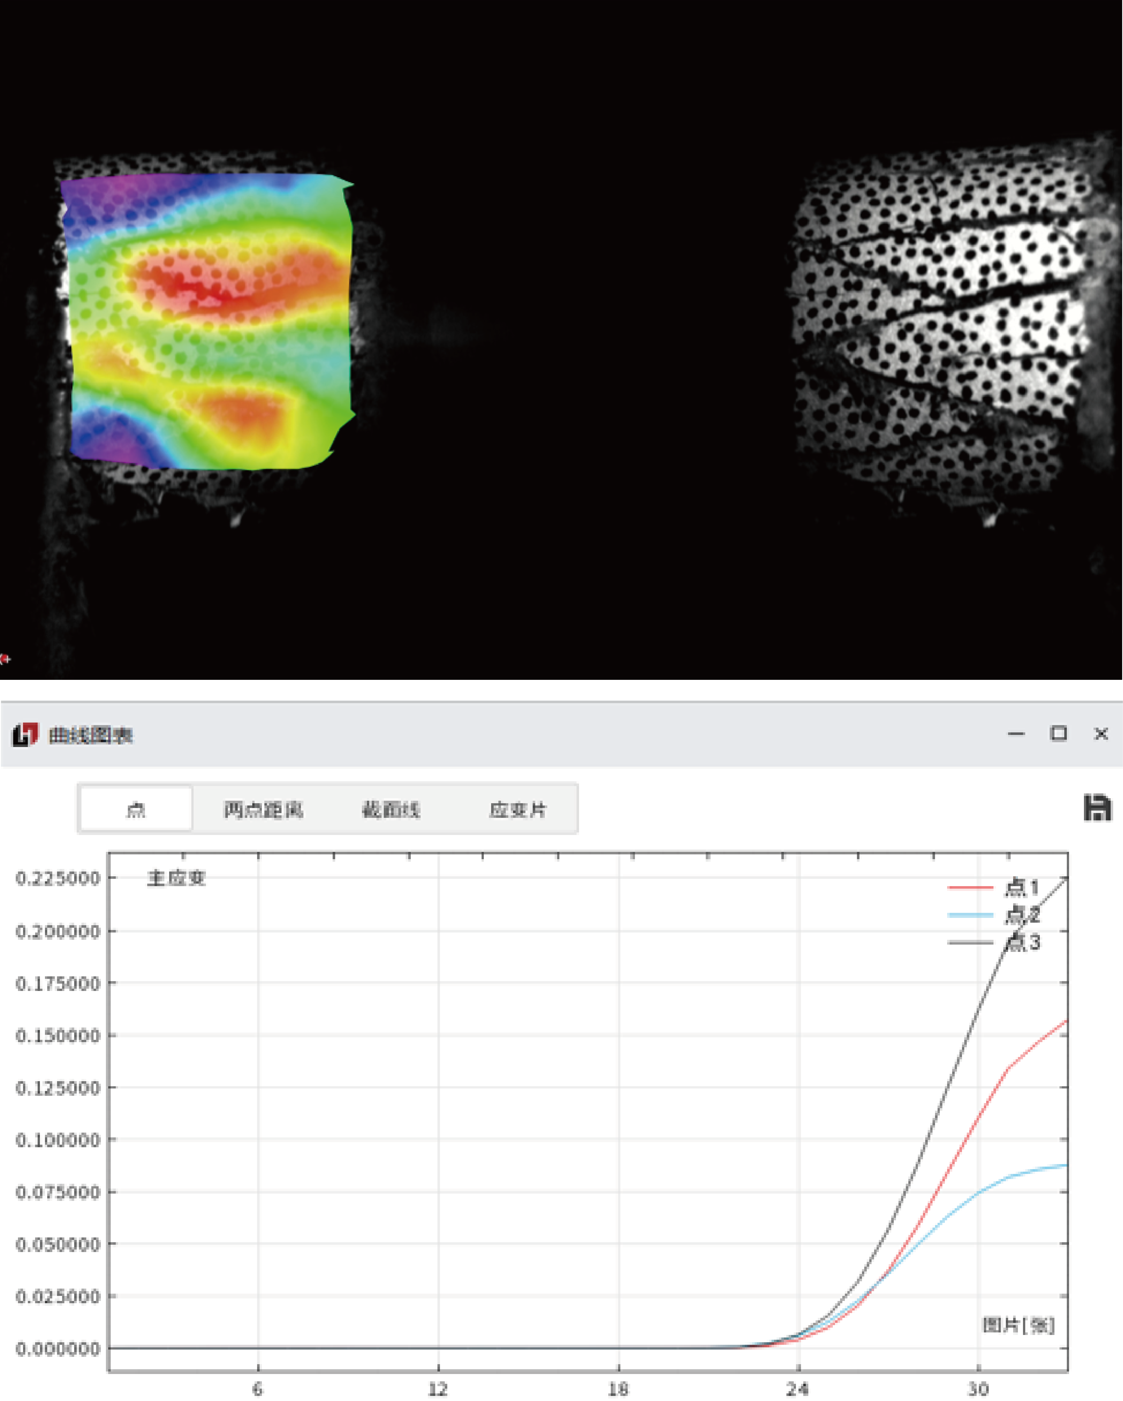Click the 0.225000 y-axis tick label

pos(58,878)
